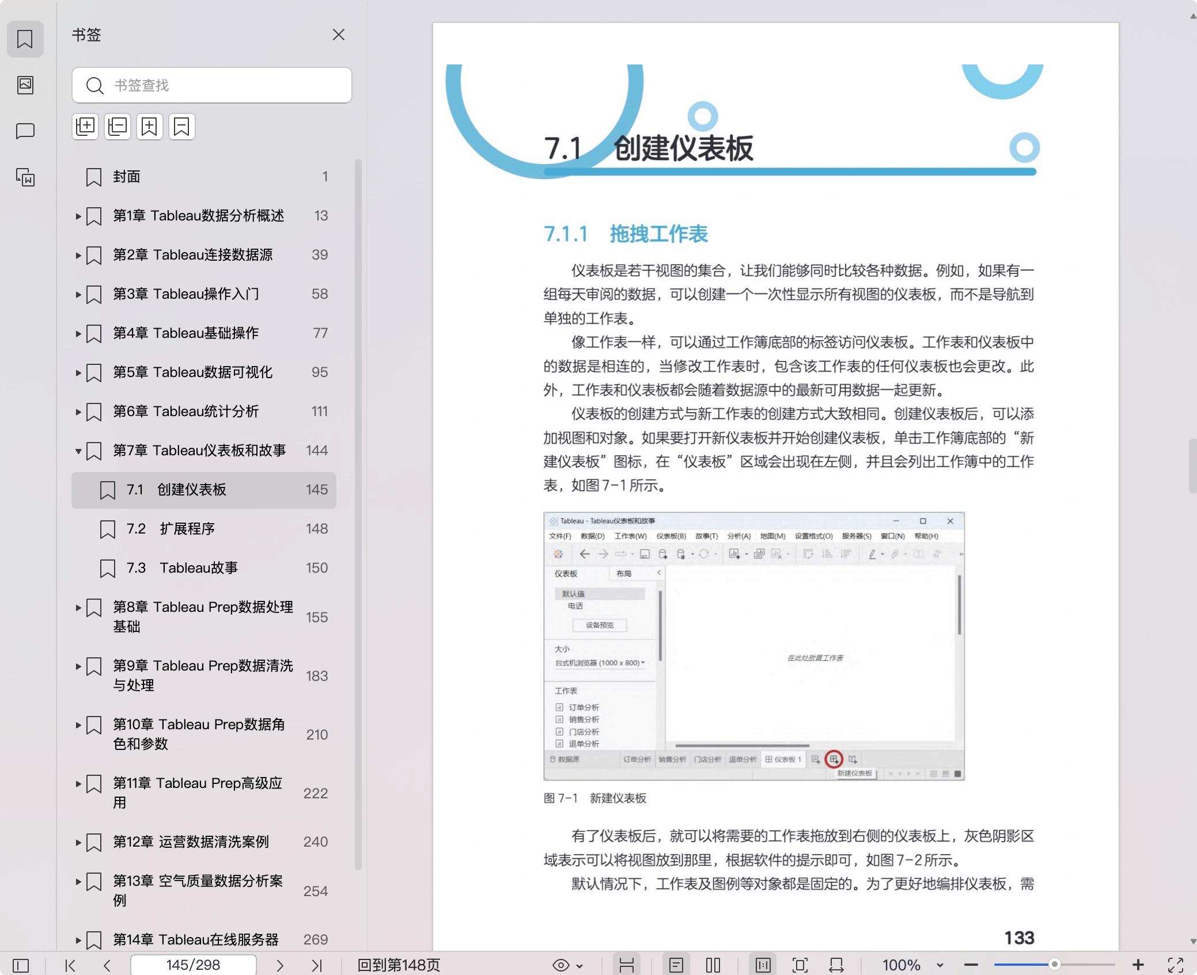The width and height of the screenshot is (1197, 975).
Task: Click the collapse-all bookmarks icon
Action: pyautogui.click(x=118, y=126)
